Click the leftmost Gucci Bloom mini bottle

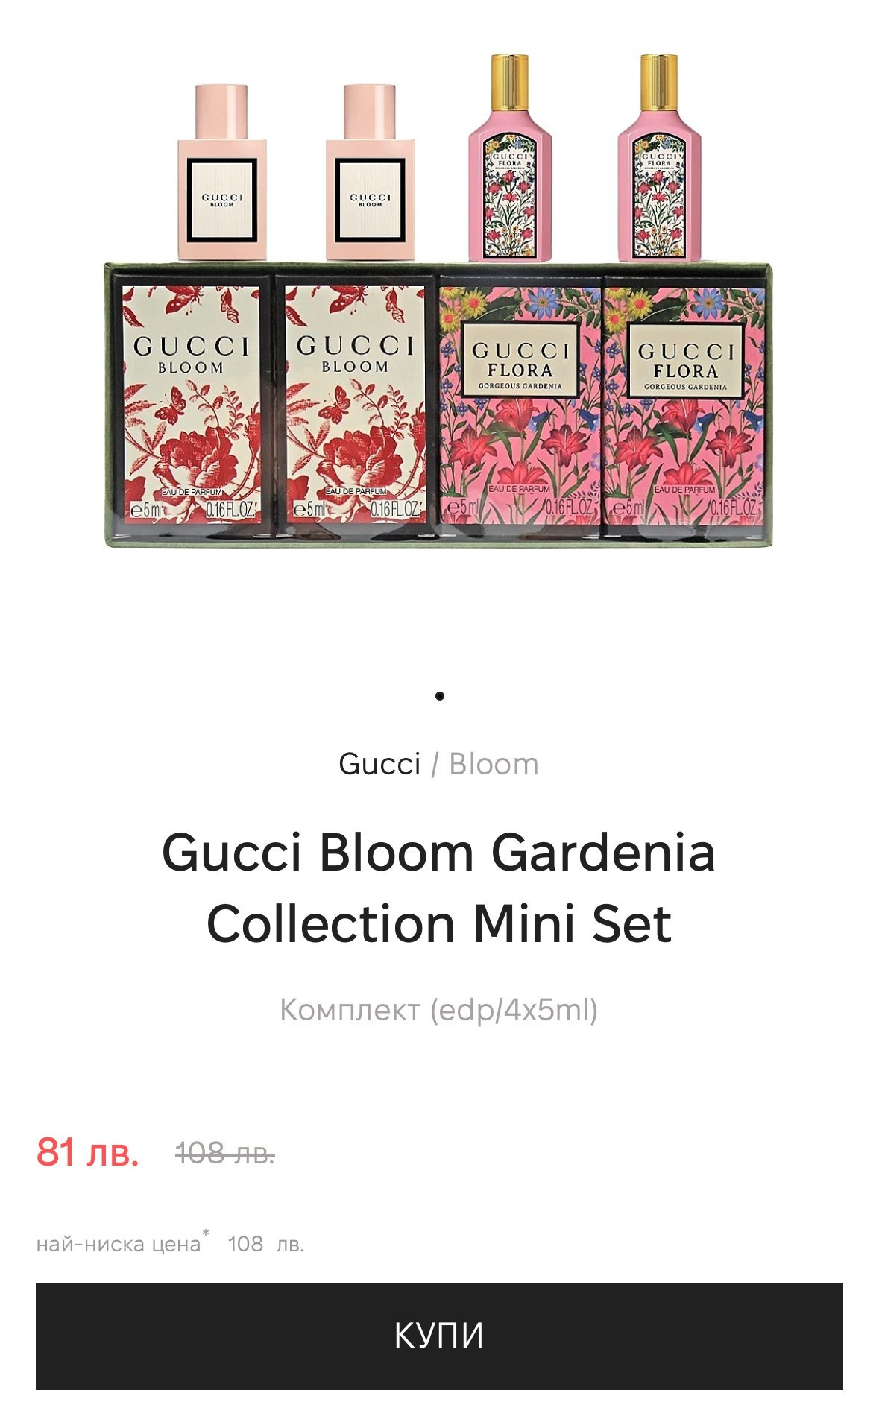221,172
